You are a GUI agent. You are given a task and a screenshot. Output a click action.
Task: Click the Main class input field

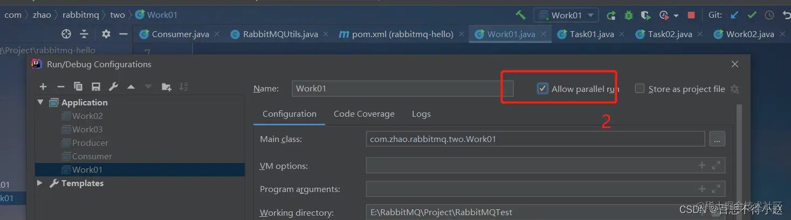pos(535,139)
